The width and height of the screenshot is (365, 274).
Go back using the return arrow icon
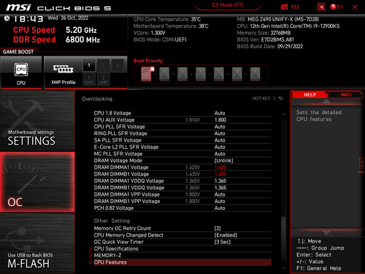[280, 99]
